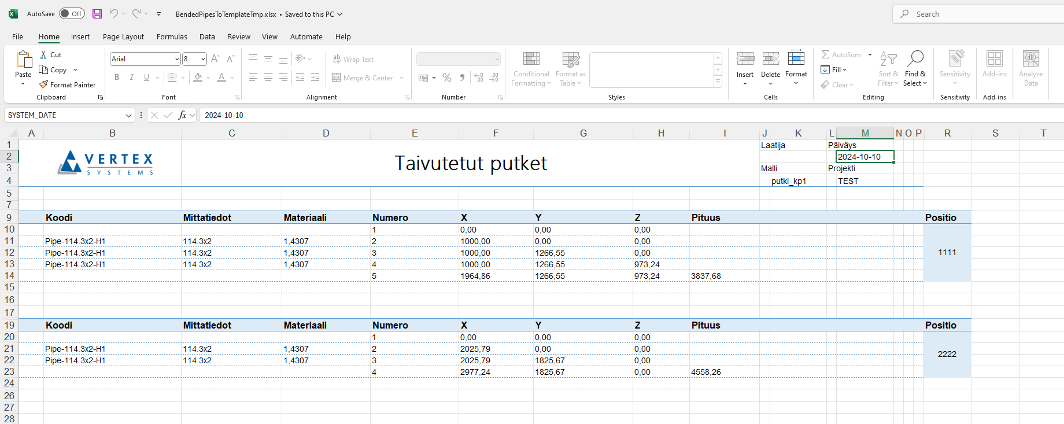Click the Fill button

pos(833,69)
